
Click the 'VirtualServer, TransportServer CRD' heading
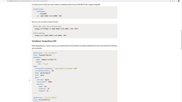point(44,41)
